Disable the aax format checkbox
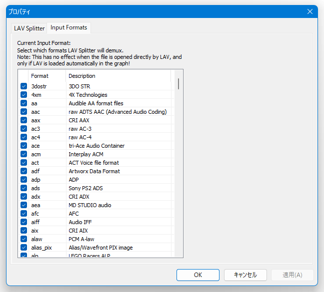This screenshot has width=324, height=292. (24, 120)
